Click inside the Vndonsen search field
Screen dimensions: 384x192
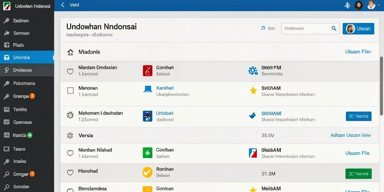coord(310,28)
